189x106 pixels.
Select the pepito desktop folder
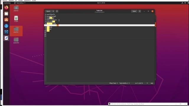(x=16, y=30)
